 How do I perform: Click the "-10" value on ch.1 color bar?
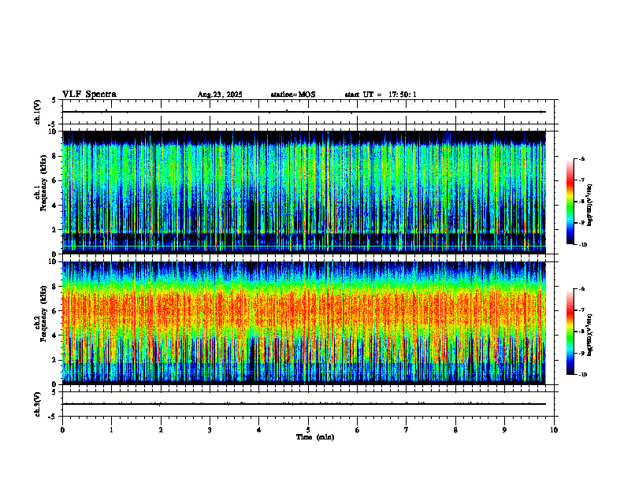pyautogui.click(x=583, y=245)
